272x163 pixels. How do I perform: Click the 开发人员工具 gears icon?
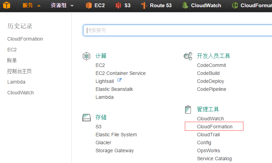[188, 56]
